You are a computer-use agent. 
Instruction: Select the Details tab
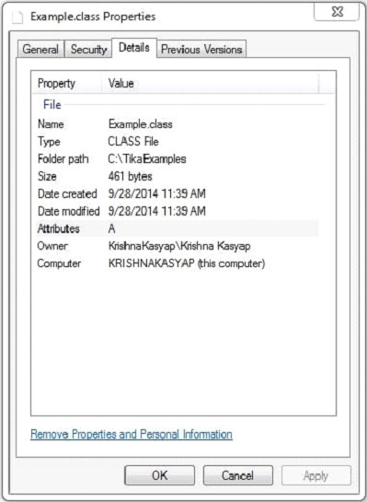point(134,48)
